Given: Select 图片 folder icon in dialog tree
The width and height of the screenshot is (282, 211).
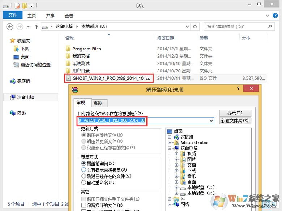Looking at the screenshot, I should (x=183, y=159).
